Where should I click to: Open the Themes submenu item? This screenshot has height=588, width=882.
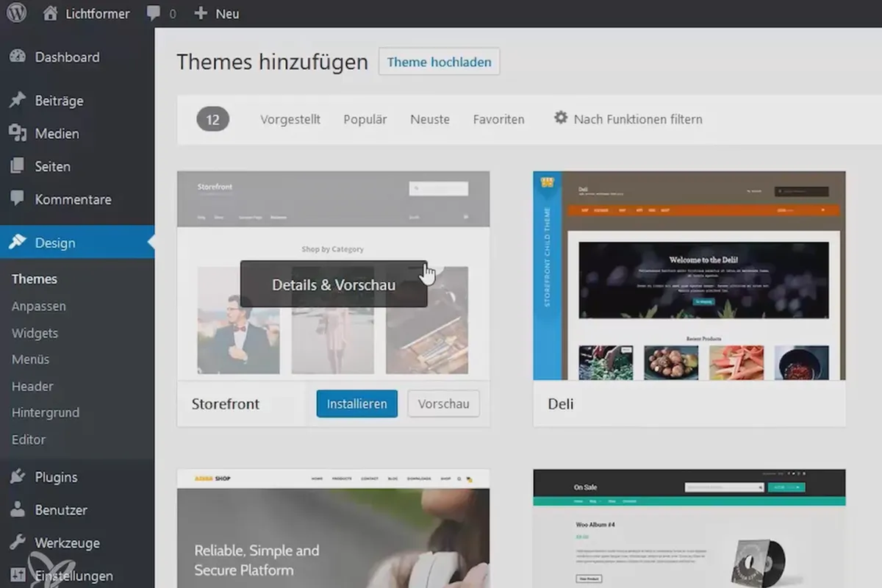(35, 279)
